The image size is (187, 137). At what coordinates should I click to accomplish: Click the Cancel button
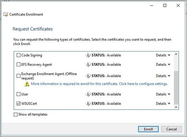click(x=171, y=129)
